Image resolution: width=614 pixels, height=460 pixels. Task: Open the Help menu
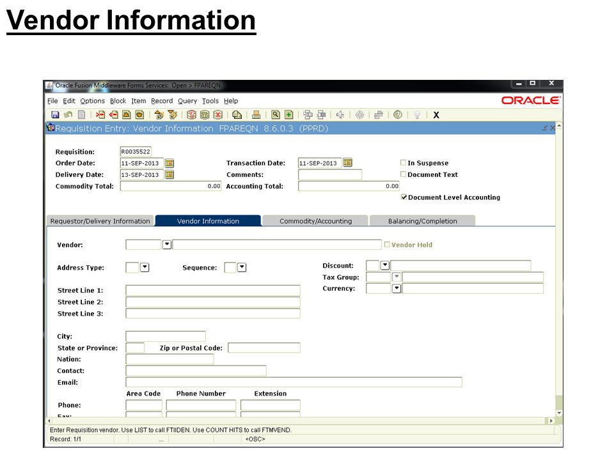click(231, 101)
